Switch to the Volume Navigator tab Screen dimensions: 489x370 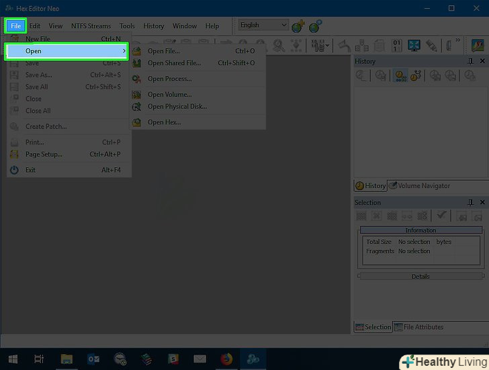[420, 186]
